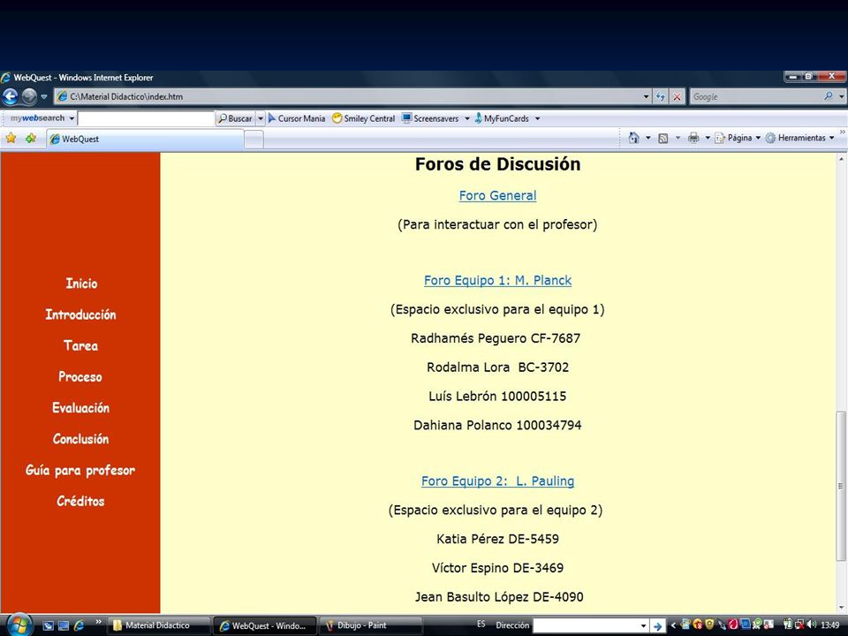Click the address bar showing index.htm

click(x=346, y=97)
